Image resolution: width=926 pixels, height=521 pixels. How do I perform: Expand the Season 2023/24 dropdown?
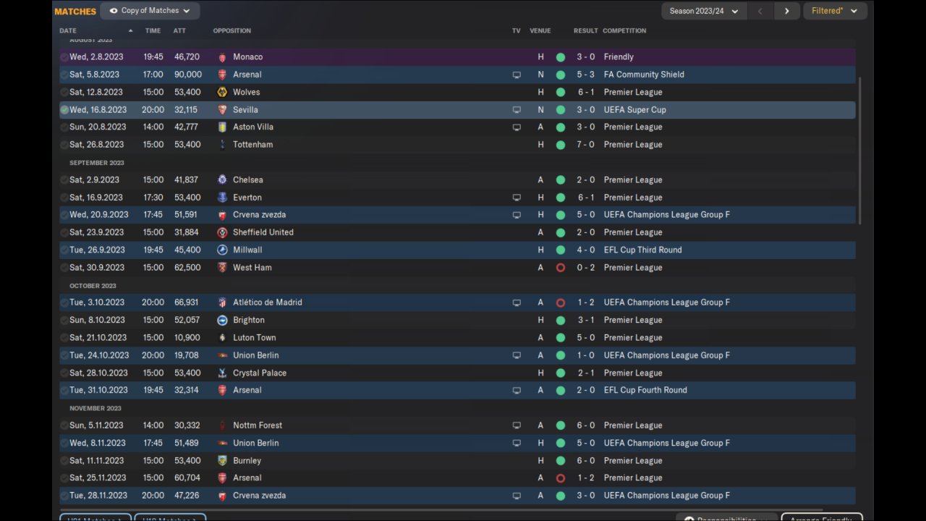tap(703, 11)
